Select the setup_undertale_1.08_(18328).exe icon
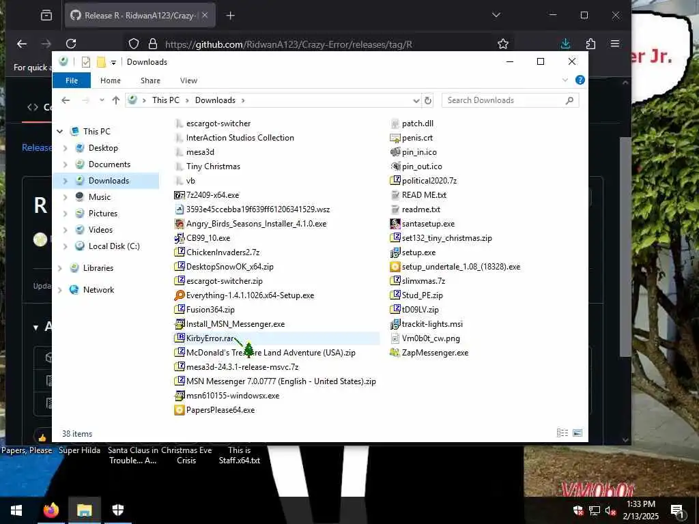This screenshot has width=699, height=524. (395, 267)
